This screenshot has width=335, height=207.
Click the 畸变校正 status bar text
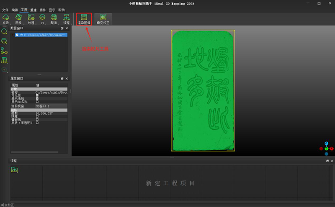click(8, 205)
